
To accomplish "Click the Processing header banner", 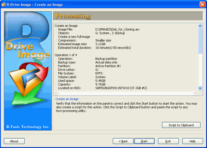I will tap(128, 16).
